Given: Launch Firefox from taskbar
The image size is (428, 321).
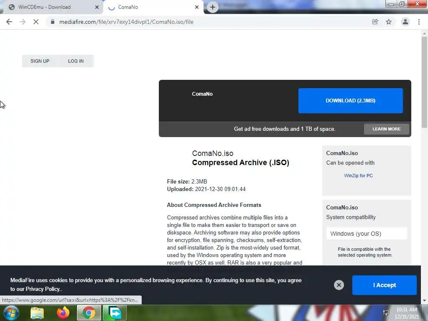Looking at the screenshot, I should click(63, 313).
